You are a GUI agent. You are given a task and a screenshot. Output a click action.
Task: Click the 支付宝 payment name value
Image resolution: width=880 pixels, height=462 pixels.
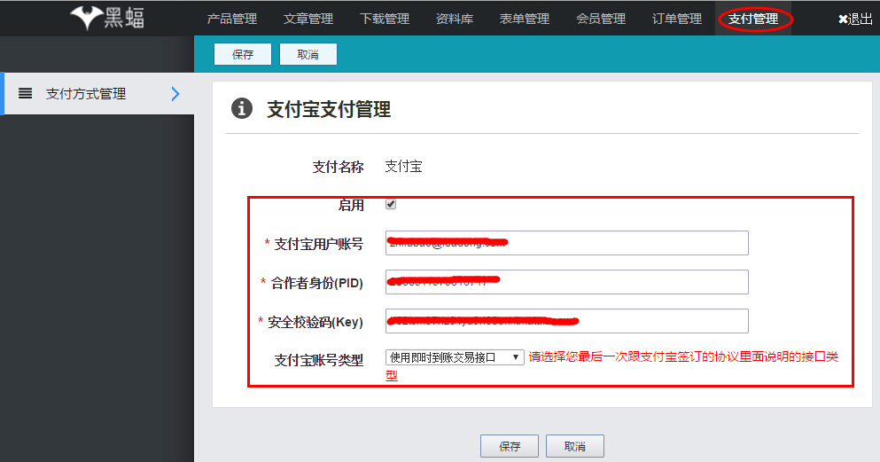pos(403,166)
